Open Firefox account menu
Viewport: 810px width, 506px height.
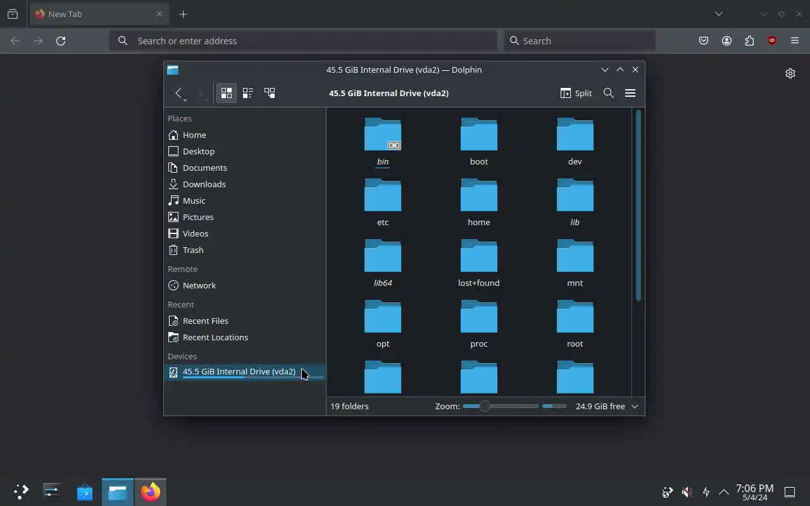pos(726,40)
